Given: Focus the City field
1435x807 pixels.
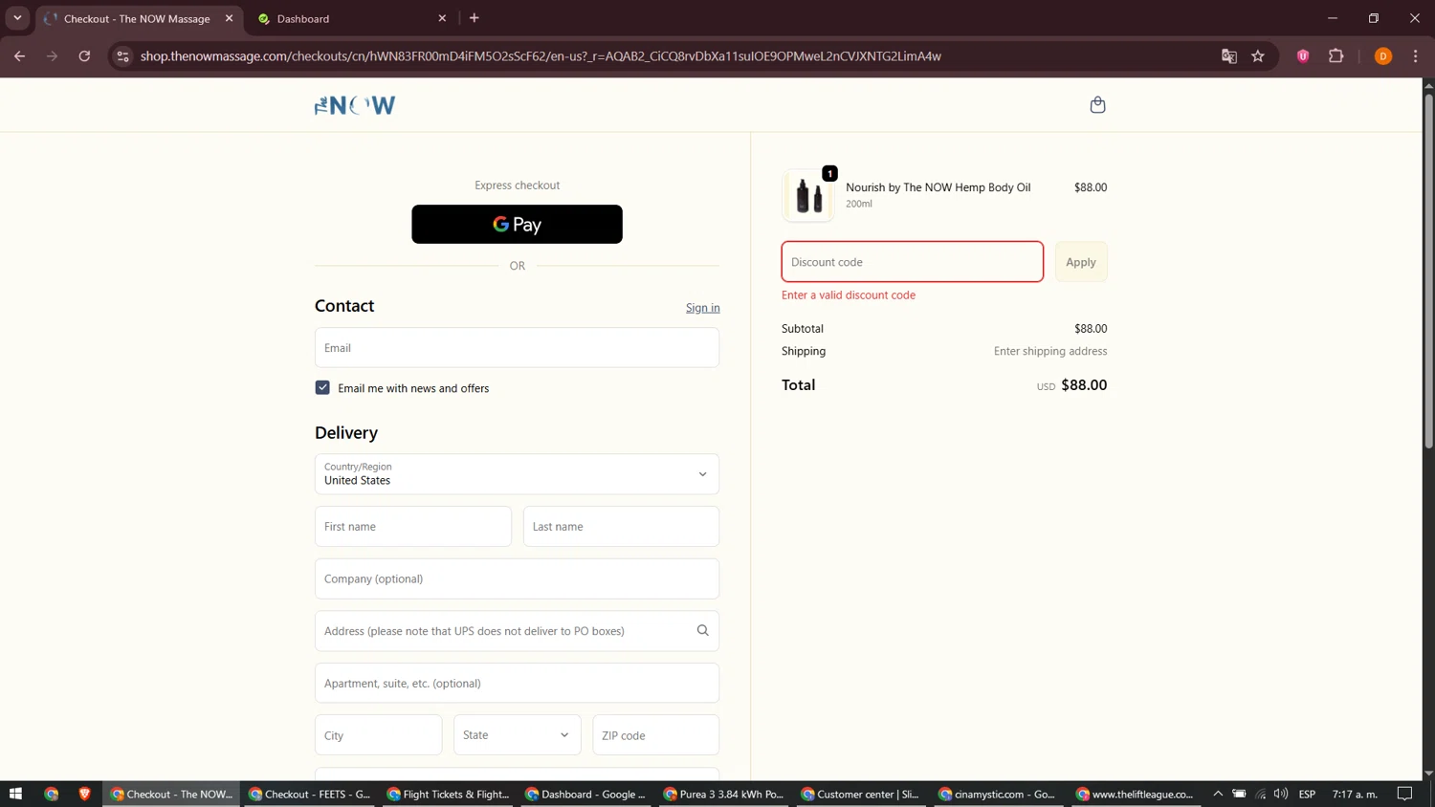Looking at the screenshot, I should click(x=379, y=735).
